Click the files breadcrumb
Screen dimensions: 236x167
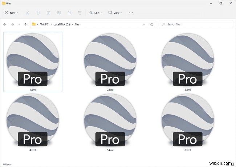coord(77,24)
